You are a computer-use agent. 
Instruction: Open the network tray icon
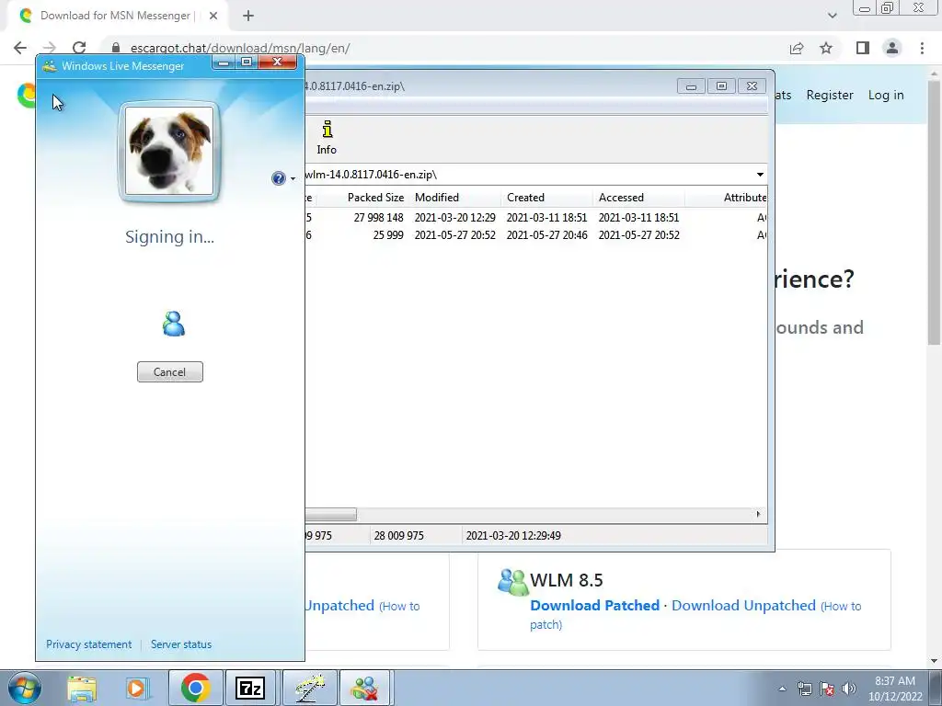(x=804, y=689)
